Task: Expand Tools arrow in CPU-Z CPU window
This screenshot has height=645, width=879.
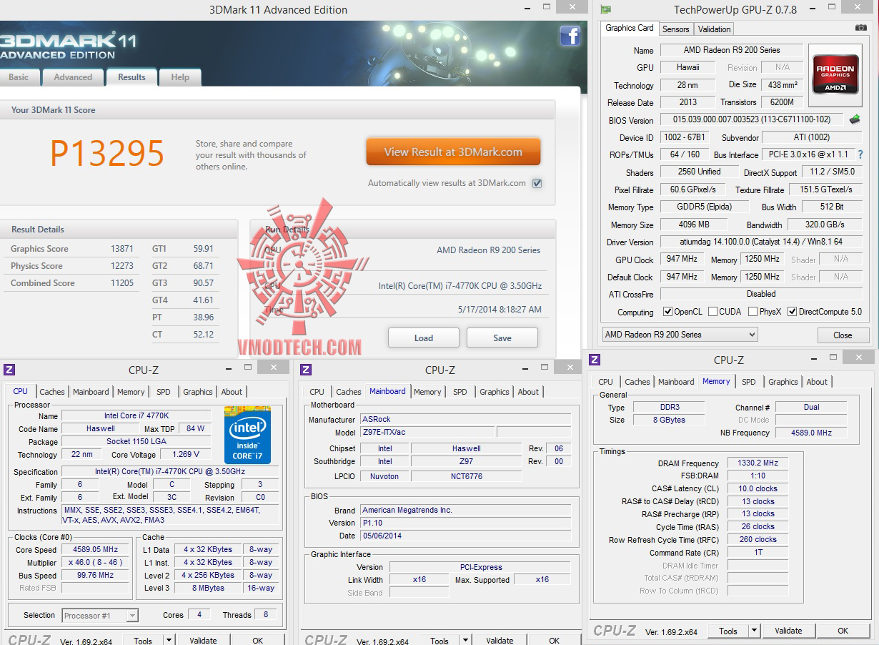Action: click(169, 641)
